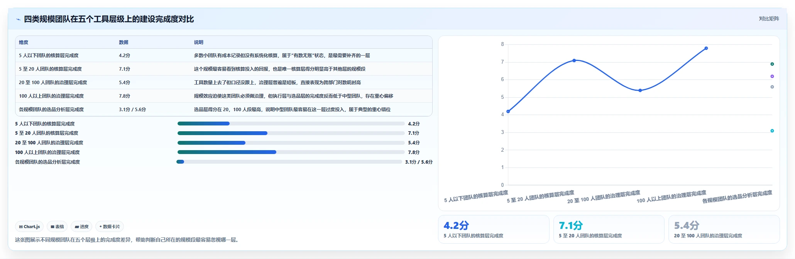Click progress bar for 各规模团队的选品分析层完成度
This screenshot has height=259, width=795.
click(x=289, y=162)
